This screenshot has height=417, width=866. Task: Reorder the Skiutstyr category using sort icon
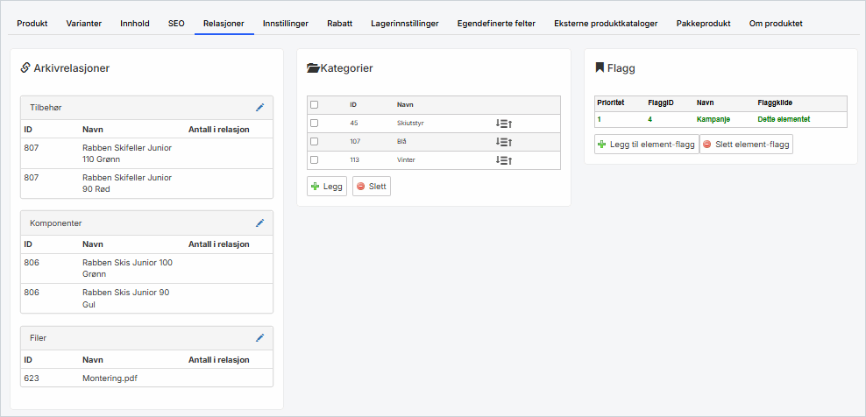(x=503, y=124)
